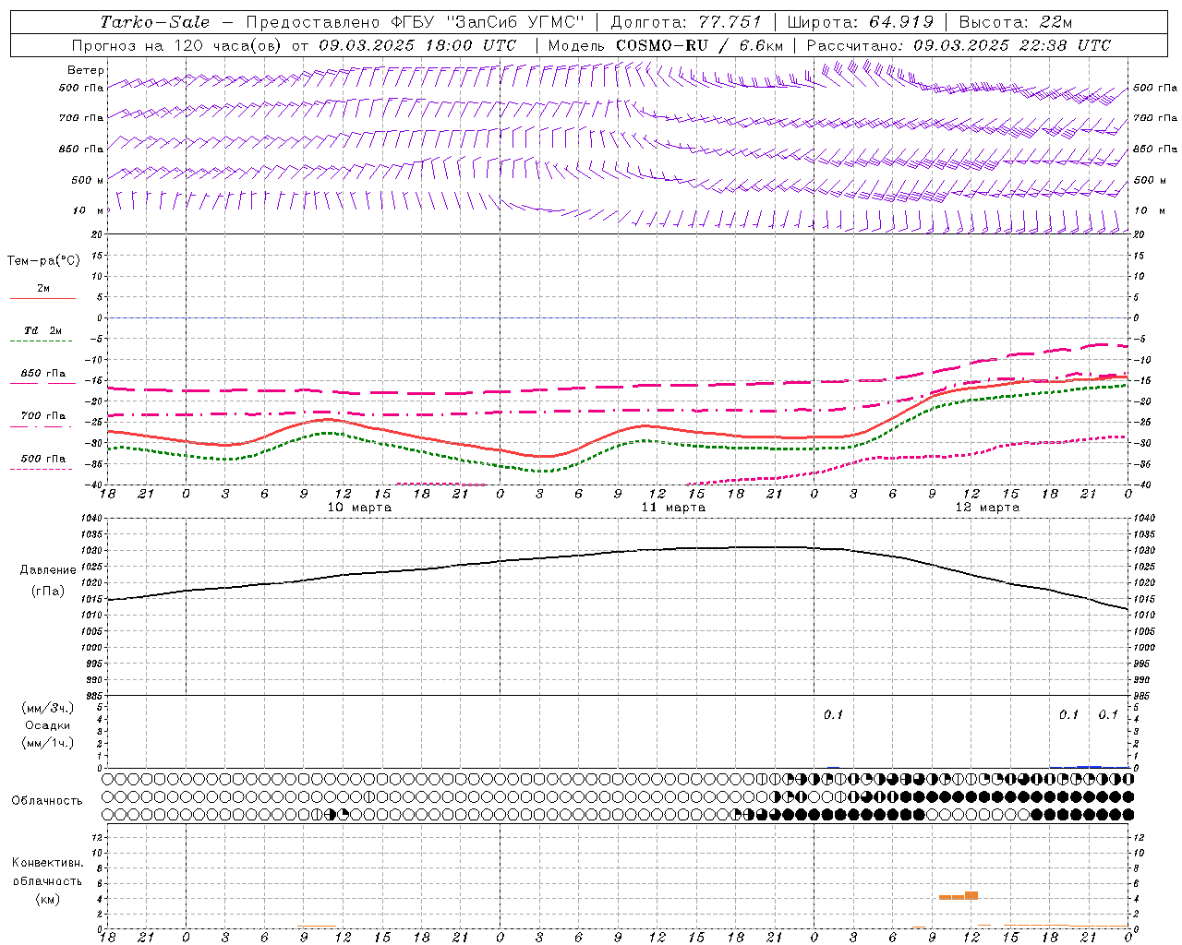Image resolution: width=1182 pixels, height=945 pixels.
Task: Click the 'Долгота: 77.751' longitude value
Action: 687,22
